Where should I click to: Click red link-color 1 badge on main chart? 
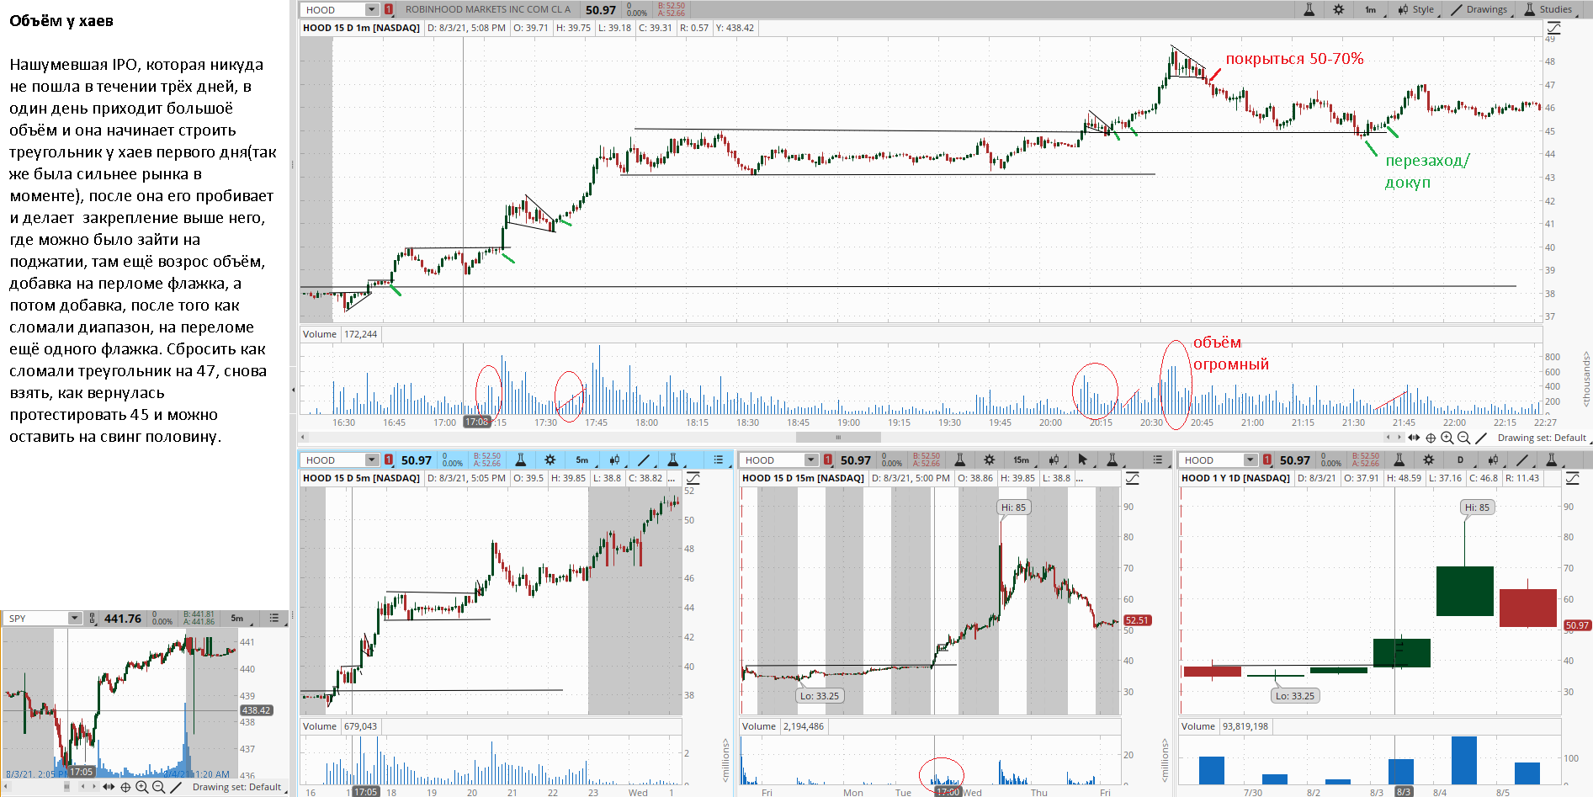[389, 9]
